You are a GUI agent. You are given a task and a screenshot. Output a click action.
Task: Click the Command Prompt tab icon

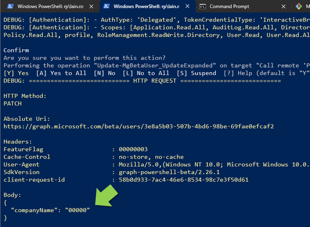click(x=202, y=7)
